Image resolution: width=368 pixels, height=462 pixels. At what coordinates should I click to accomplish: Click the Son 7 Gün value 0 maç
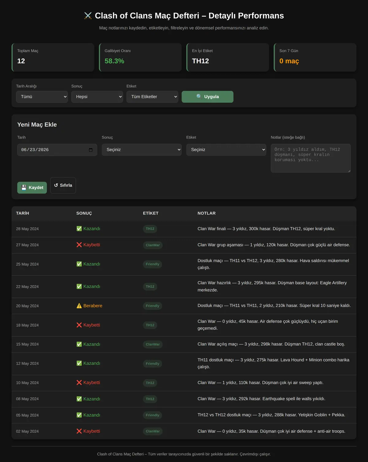tap(289, 61)
